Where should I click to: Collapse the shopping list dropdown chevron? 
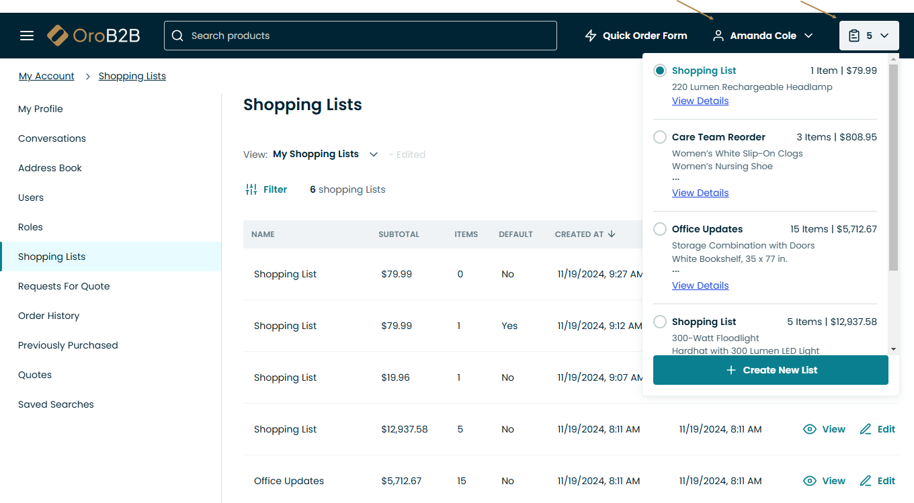(x=884, y=36)
